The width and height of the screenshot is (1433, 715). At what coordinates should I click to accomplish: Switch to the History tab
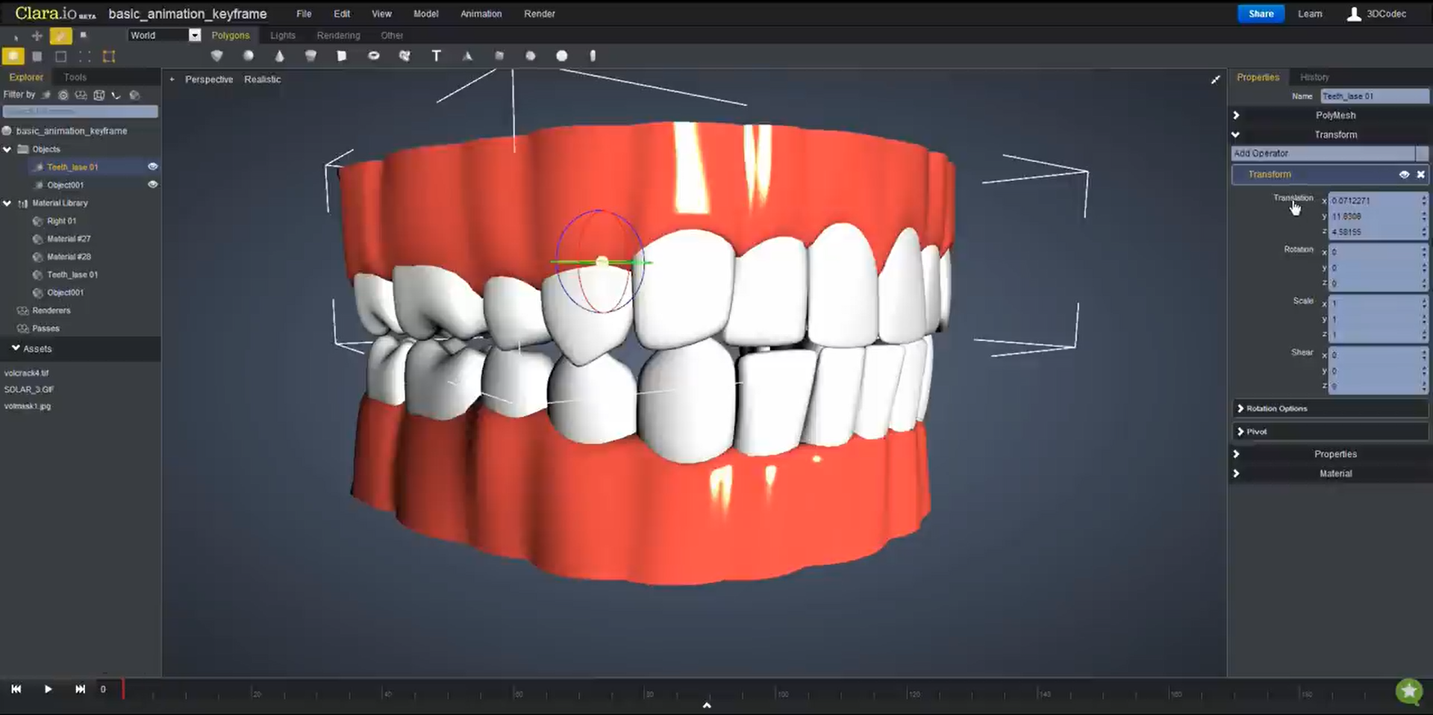(x=1314, y=77)
